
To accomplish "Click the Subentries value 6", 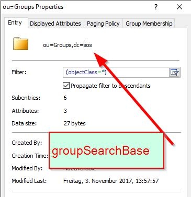I will 65,98.
